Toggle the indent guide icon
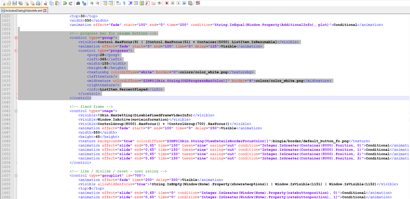The width and height of the screenshot is (410, 199). click(x=130, y=3)
